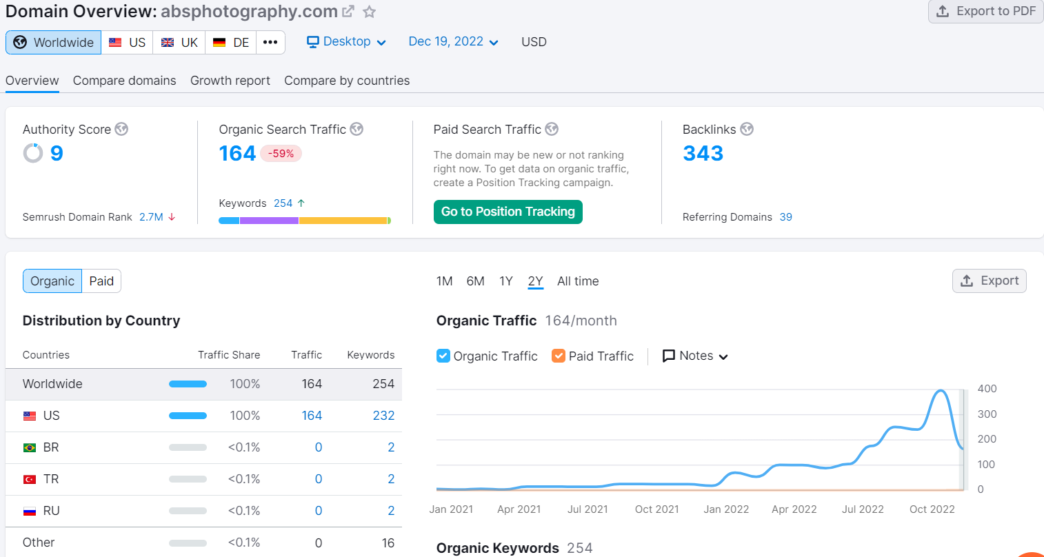Screen dimensions: 1044x557
Task: Click Authority Score info globe icon
Action: pos(121,129)
